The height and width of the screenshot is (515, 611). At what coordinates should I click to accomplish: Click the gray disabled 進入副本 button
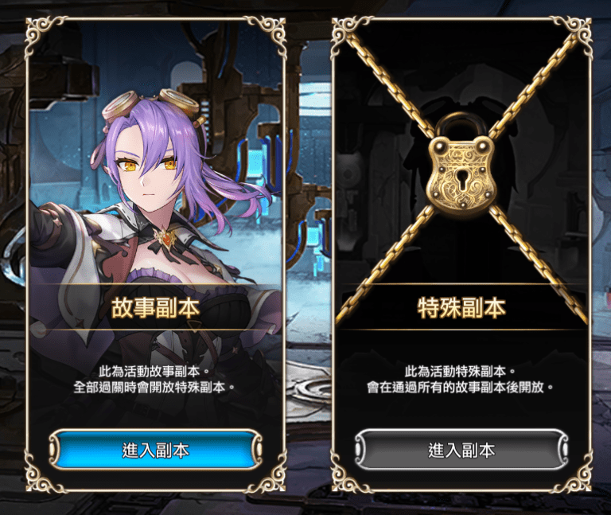click(461, 450)
